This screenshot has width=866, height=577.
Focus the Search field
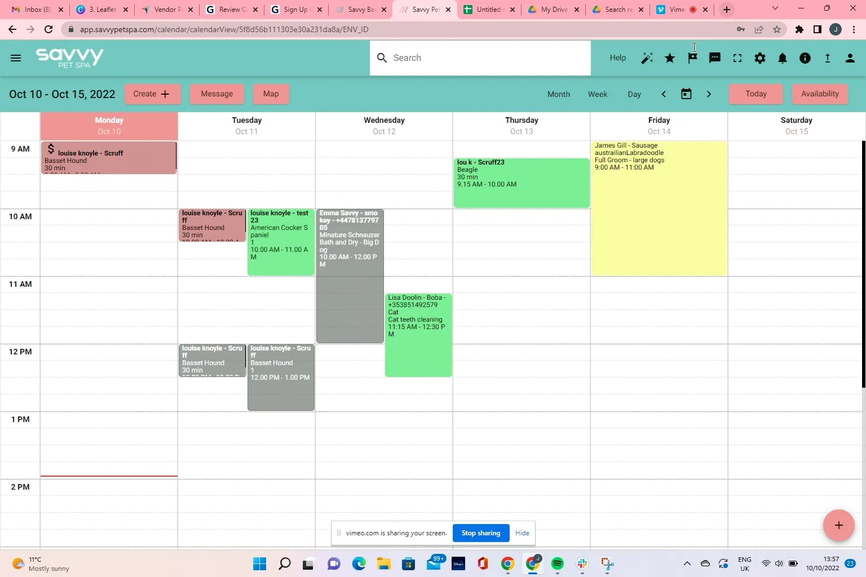point(480,57)
